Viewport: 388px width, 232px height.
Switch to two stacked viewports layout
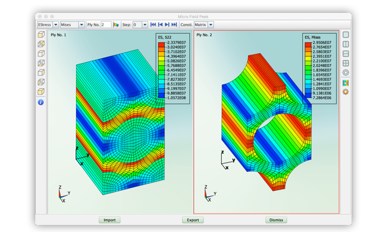[346, 54]
